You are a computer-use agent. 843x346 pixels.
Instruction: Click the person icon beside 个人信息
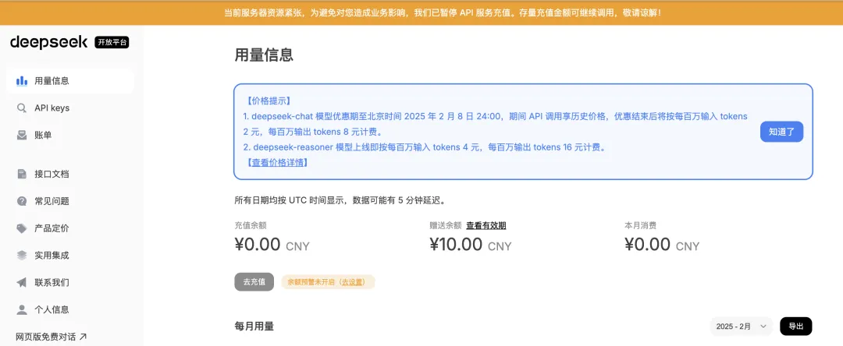pos(22,310)
